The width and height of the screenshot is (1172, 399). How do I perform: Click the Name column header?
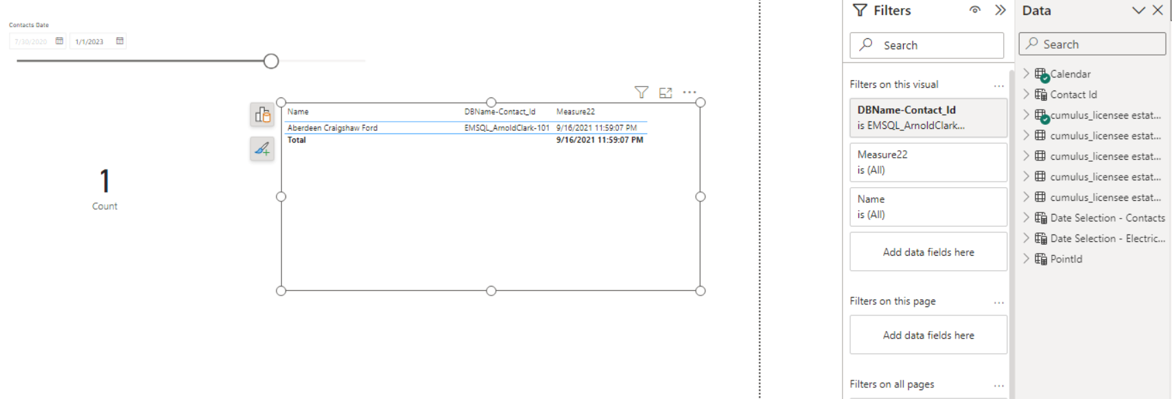(298, 112)
